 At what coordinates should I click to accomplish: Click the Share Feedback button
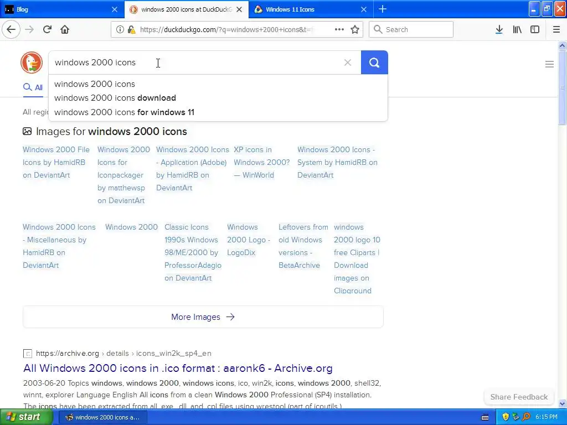519,397
